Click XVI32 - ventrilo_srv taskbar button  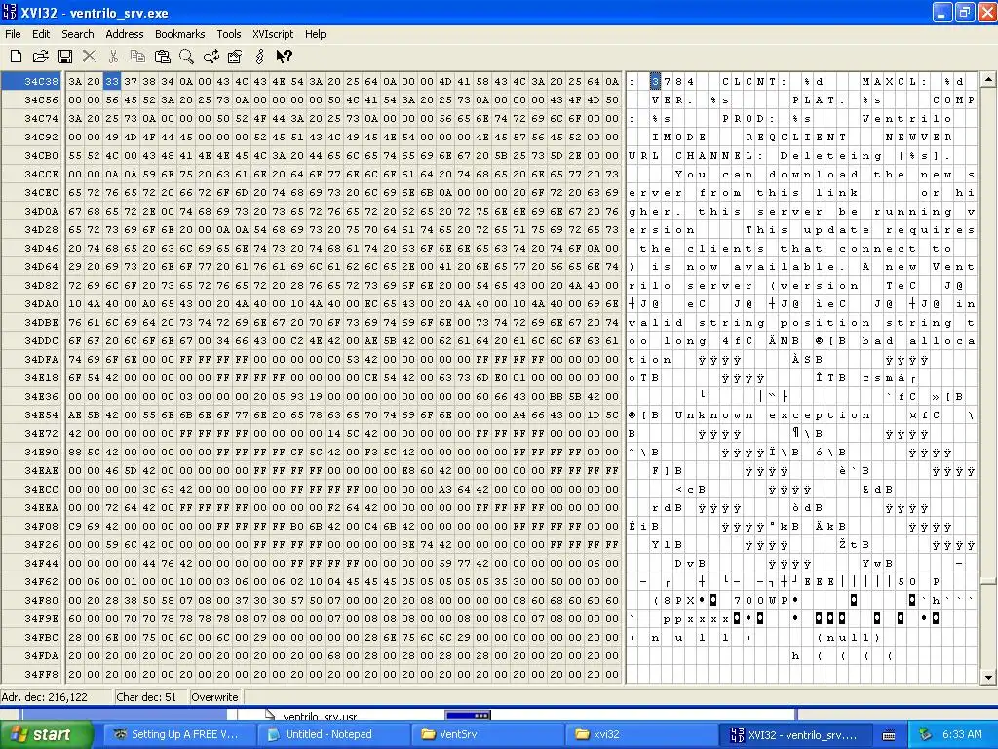pos(795,734)
